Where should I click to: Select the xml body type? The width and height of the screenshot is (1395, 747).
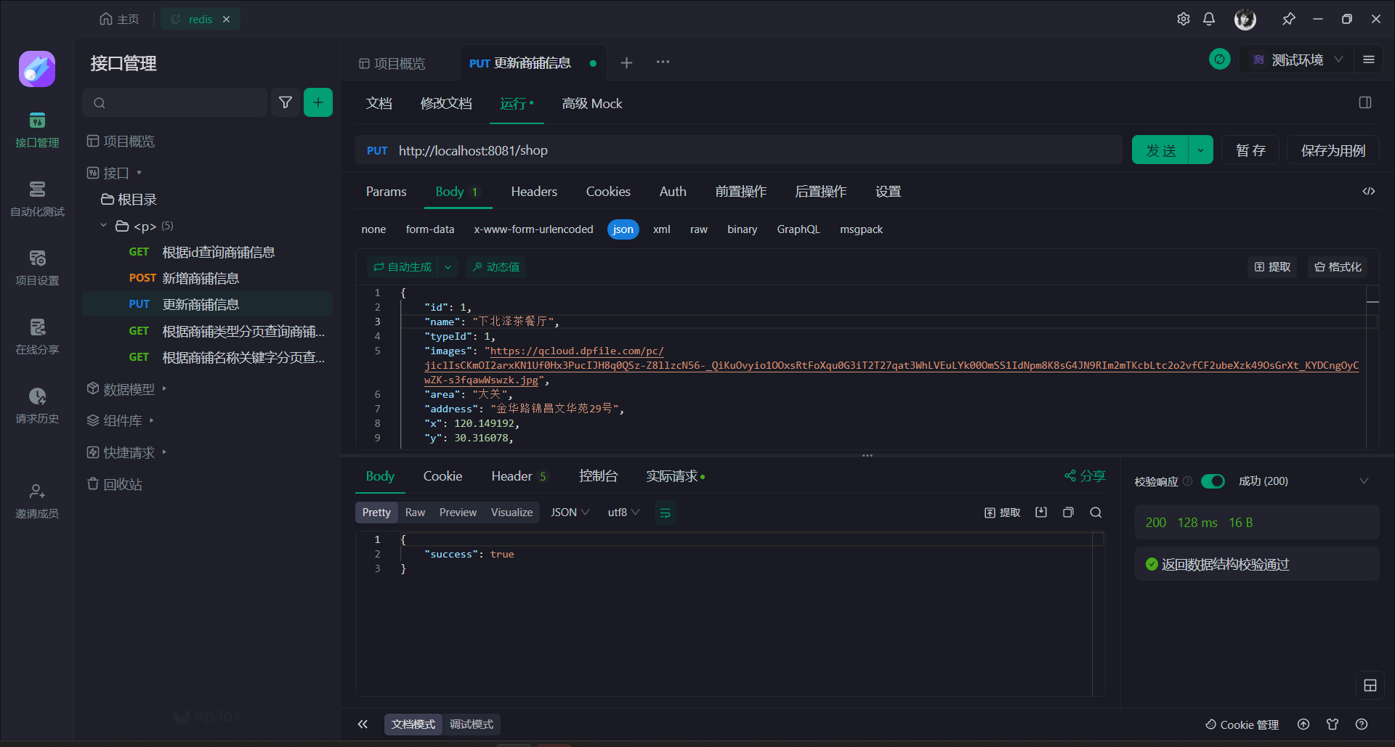(x=661, y=229)
